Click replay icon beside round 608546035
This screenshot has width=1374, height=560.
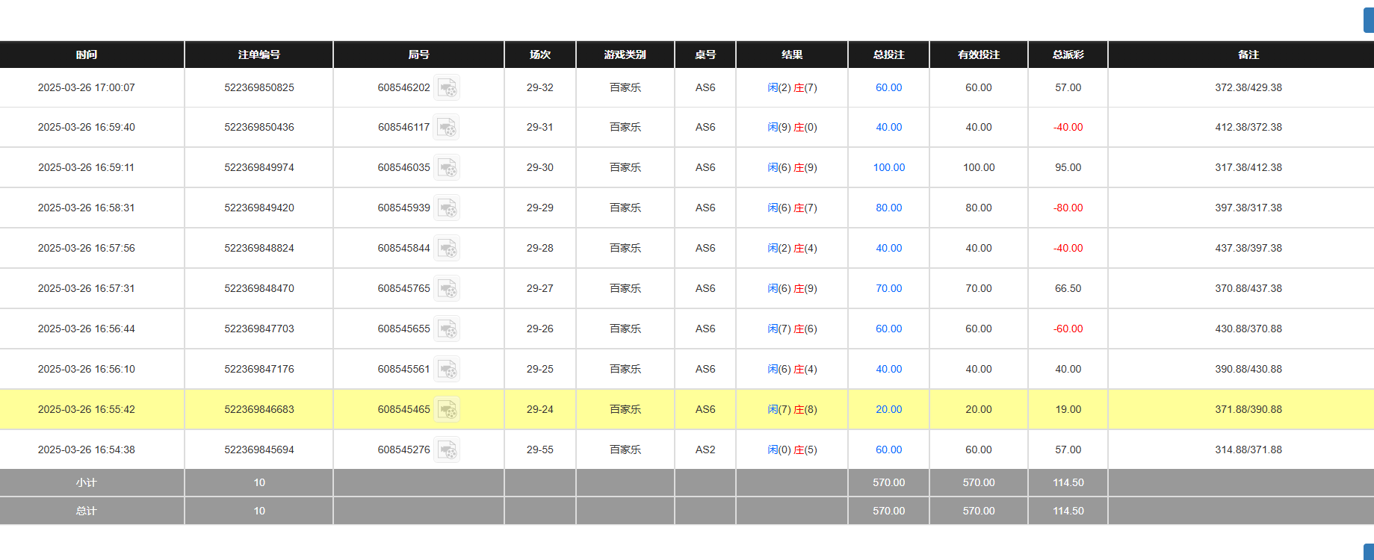(447, 168)
